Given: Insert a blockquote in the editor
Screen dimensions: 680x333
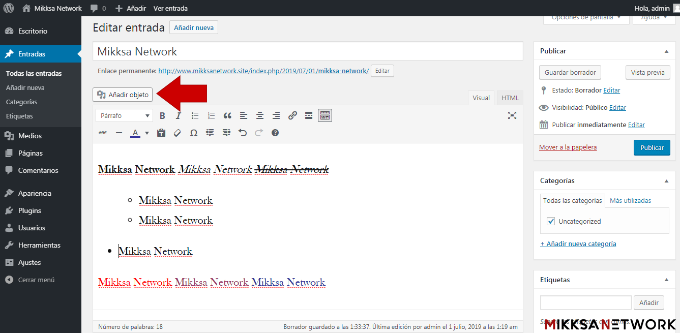Looking at the screenshot, I should [x=227, y=116].
